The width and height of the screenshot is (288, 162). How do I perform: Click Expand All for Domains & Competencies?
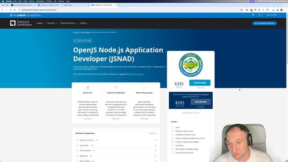[x=153, y=133]
